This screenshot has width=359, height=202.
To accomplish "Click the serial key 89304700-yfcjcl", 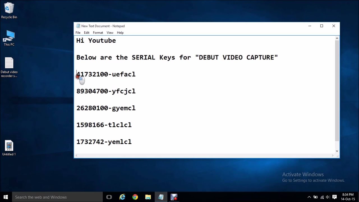I will tap(106, 91).
